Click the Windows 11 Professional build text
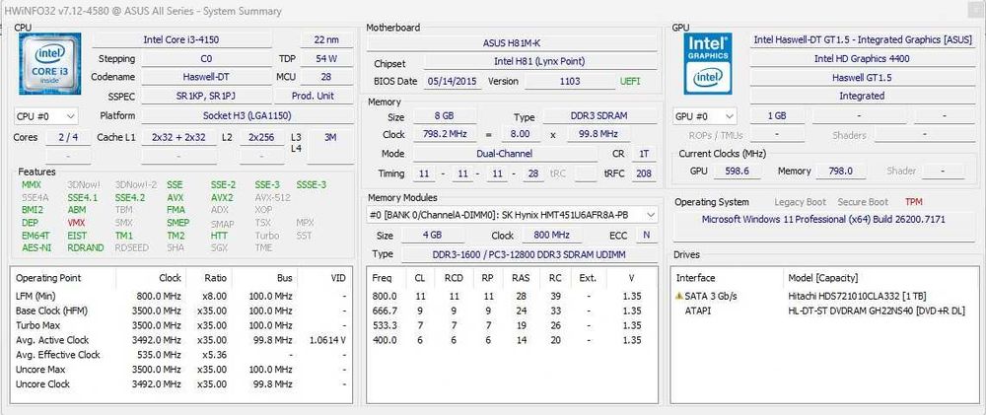 point(823,220)
